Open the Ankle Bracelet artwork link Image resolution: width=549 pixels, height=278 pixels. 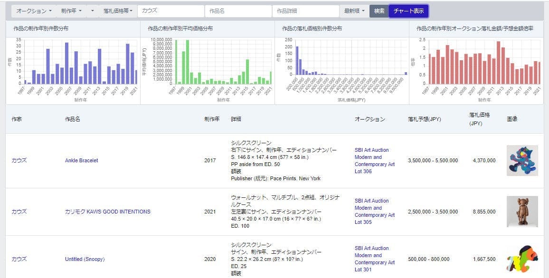tap(81, 160)
